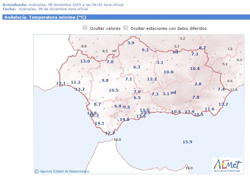The width and height of the screenshot is (250, 177).
Task: Toggle the 'Ocultar valores' checkbox
Action: (x=85, y=28)
